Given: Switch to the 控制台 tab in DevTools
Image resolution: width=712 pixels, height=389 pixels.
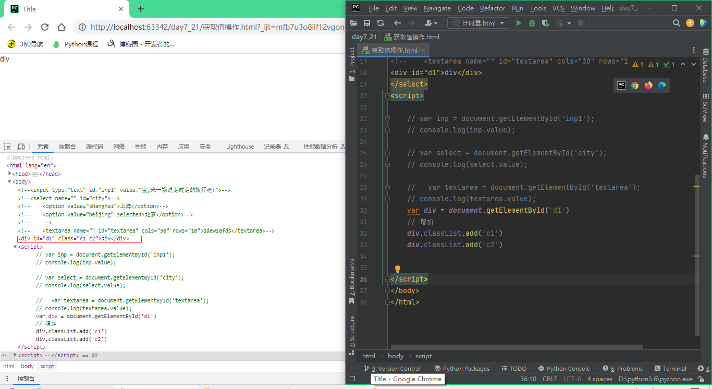Looking at the screenshot, I should pos(67,147).
